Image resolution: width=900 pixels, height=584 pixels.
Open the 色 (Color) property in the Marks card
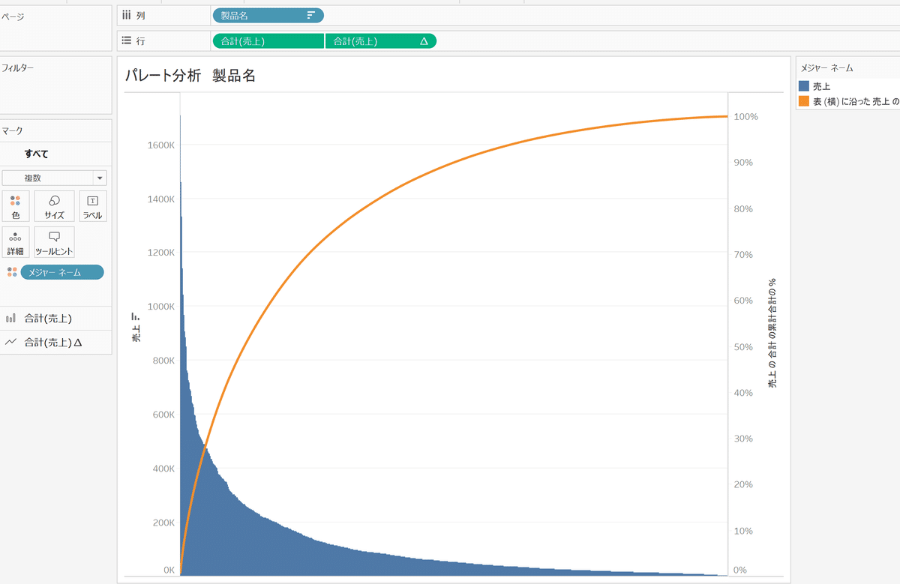(x=16, y=206)
